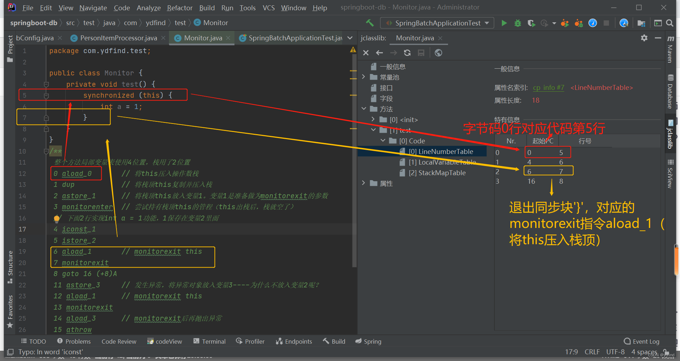This screenshot has width=680, height=361.
Task: Open the Endpoints tool window
Action: [x=294, y=342]
